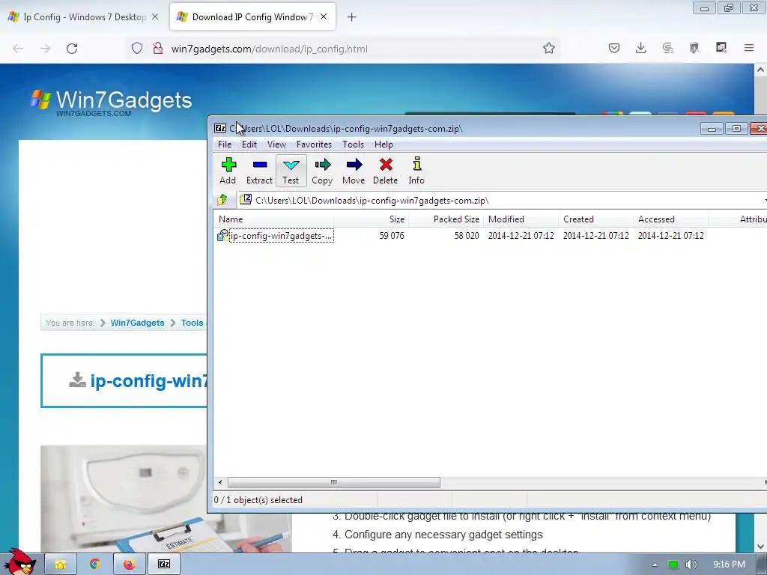Open the Firefox downloads panel
The height and width of the screenshot is (575, 767).
[641, 48]
